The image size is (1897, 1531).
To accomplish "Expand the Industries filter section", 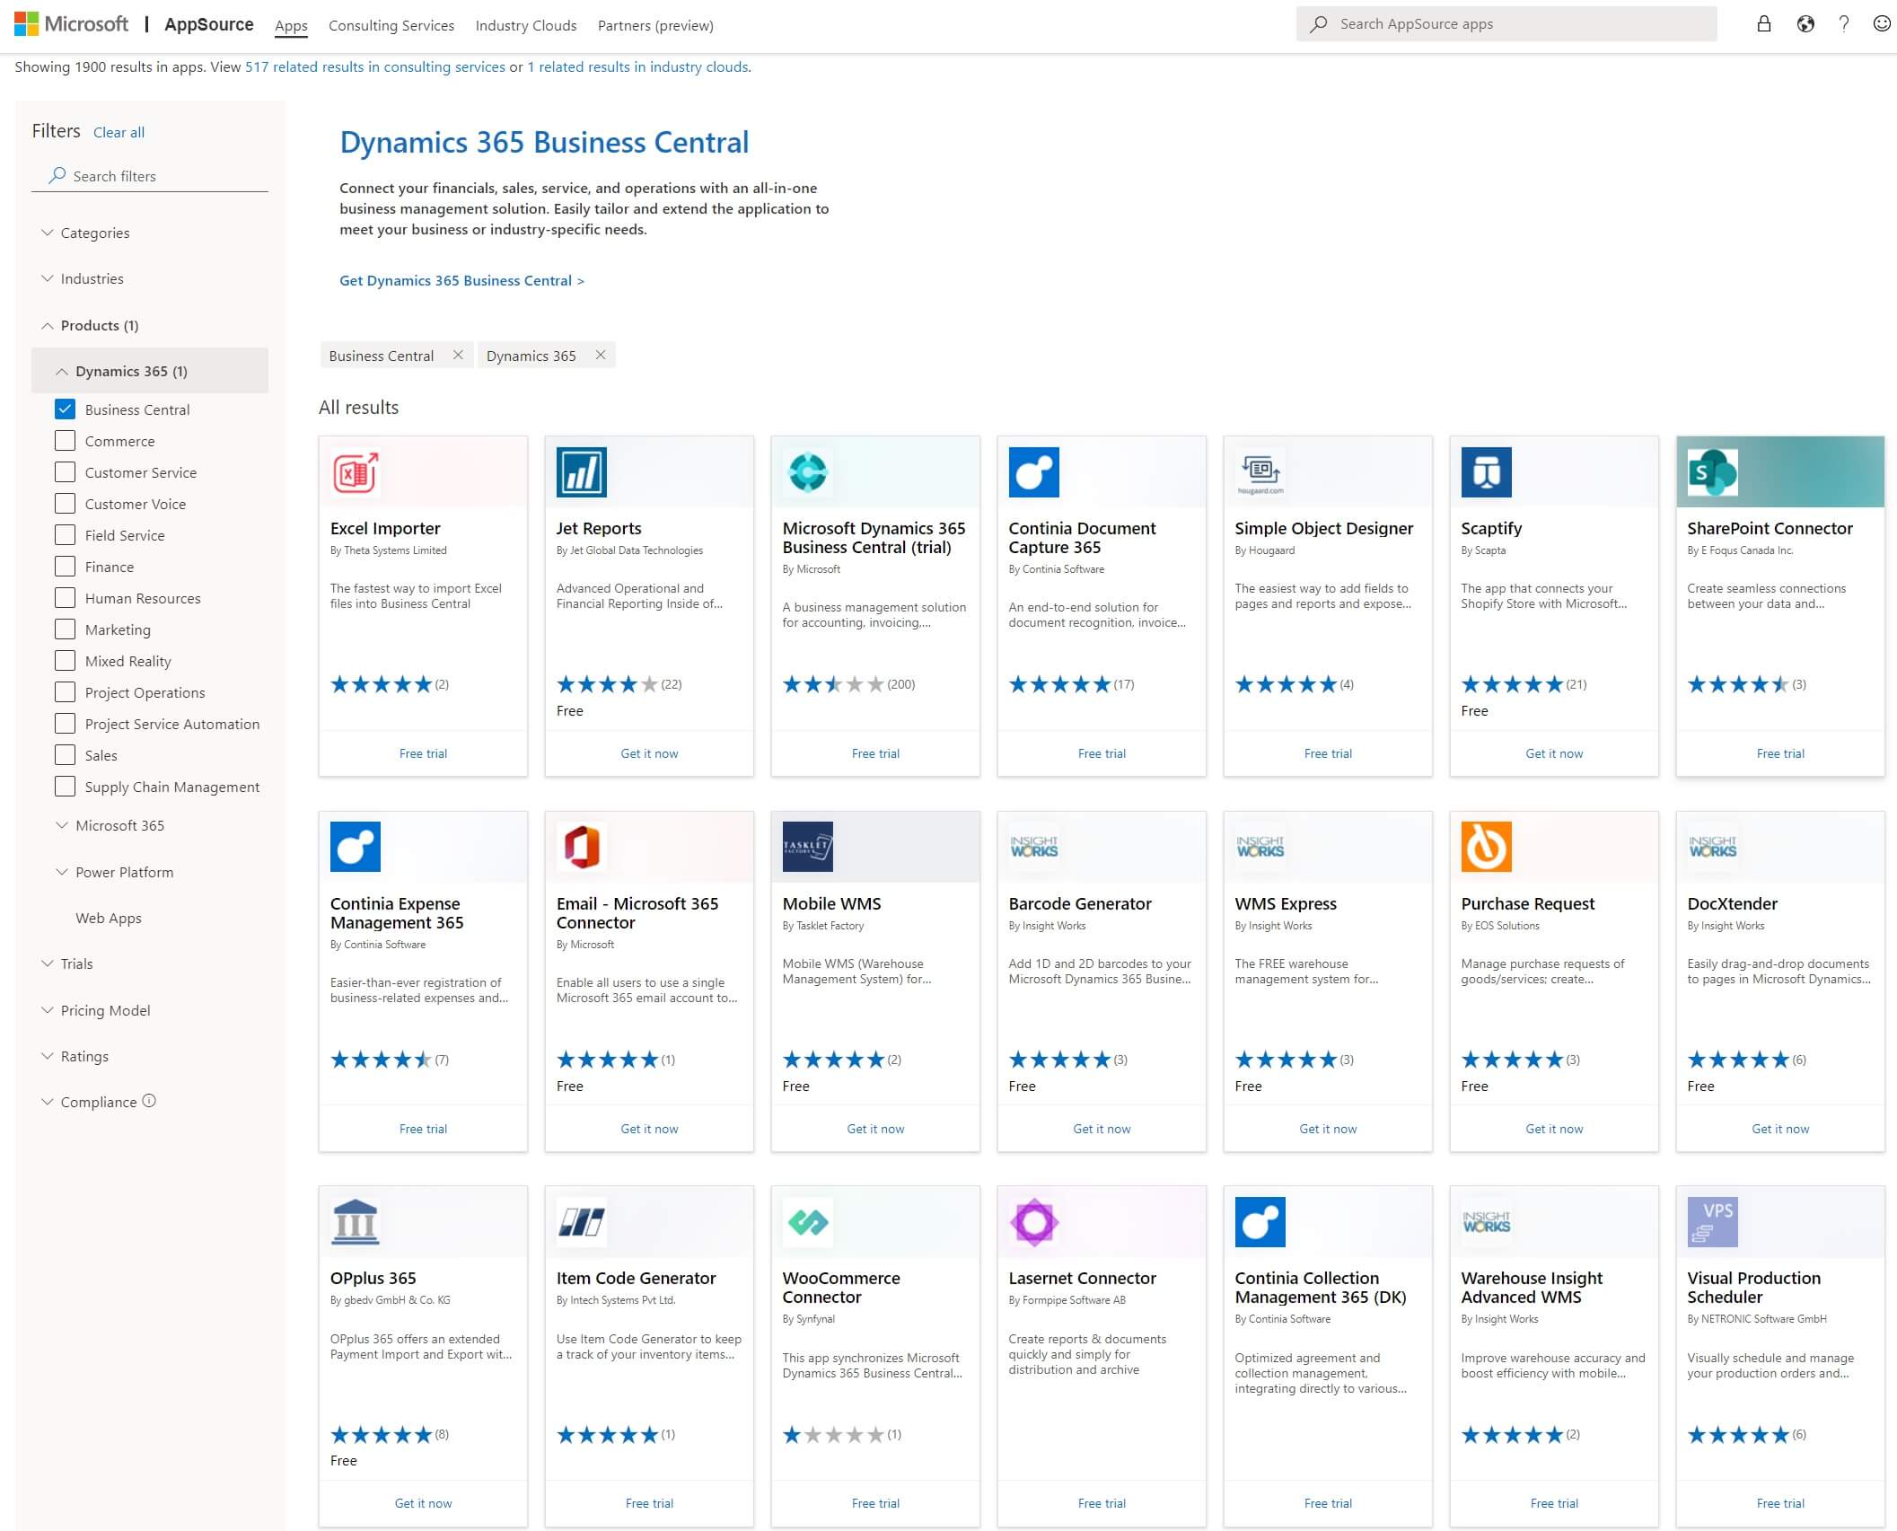I will tap(83, 278).
